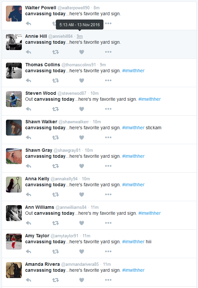Retweet Shawn Gray's tweet
This screenshot has height=288, width=198.
click(55, 166)
